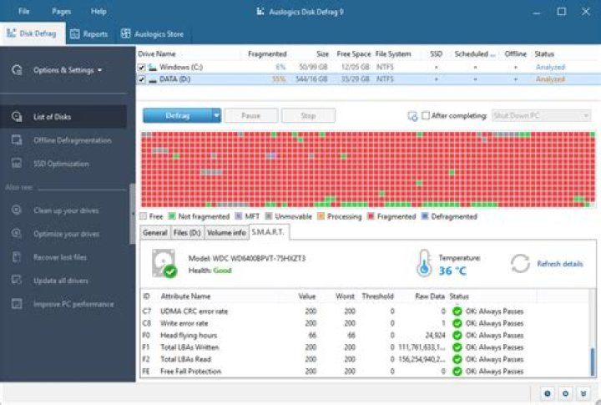Switch to the Reports tab
The width and height of the screenshot is (601, 405).
(x=89, y=34)
